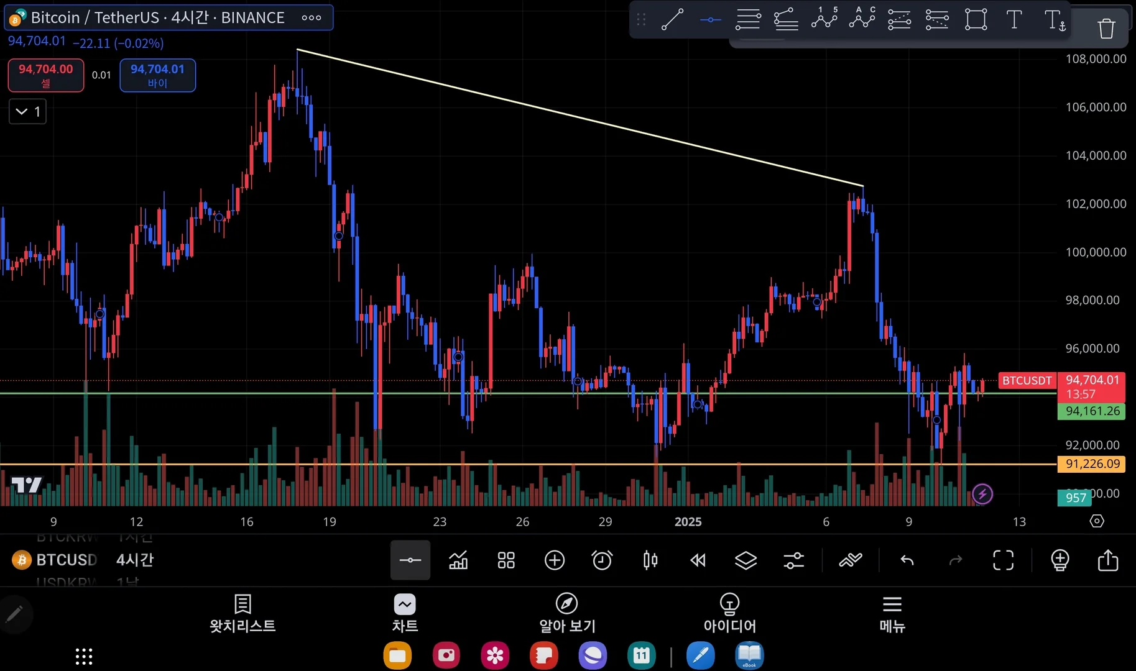Image resolution: width=1136 pixels, height=671 pixels.
Task: Tap the 108,000.00 price scale label
Action: pos(1096,59)
